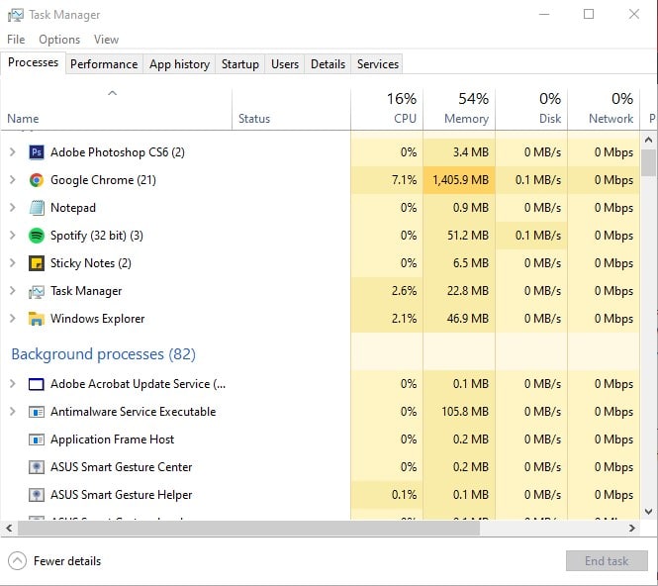
Task: Click the Antimalware Service Executable icon
Action: click(x=37, y=412)
